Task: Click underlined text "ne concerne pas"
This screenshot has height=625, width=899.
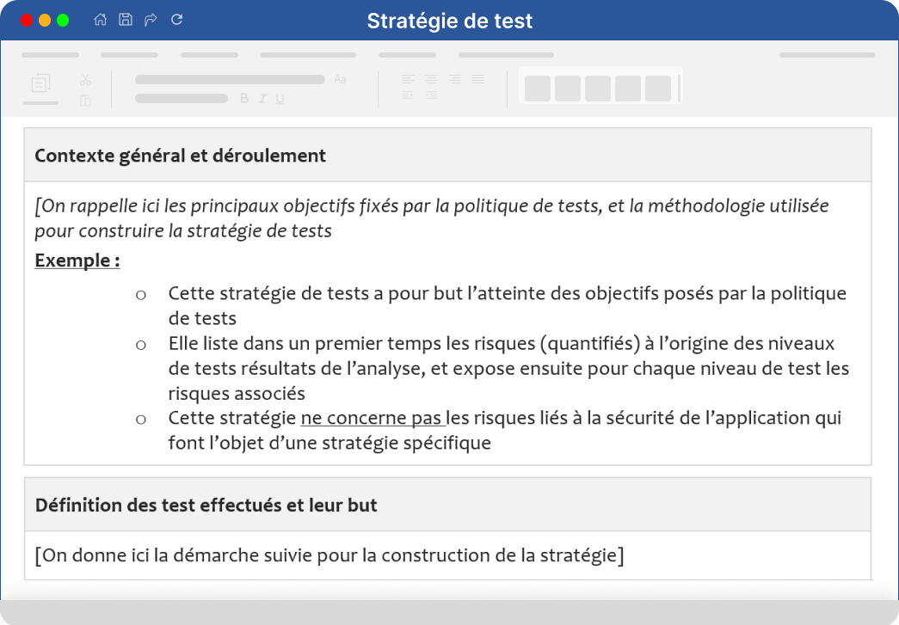Action: click(372, 418)
